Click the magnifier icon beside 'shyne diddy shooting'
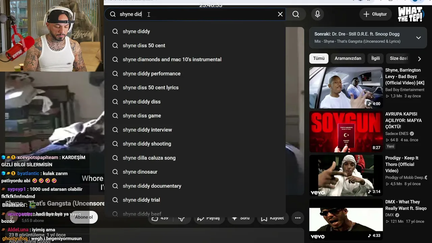Image resolution: width=432 pixels, height=243 pixels. click(x=115, y=144)
